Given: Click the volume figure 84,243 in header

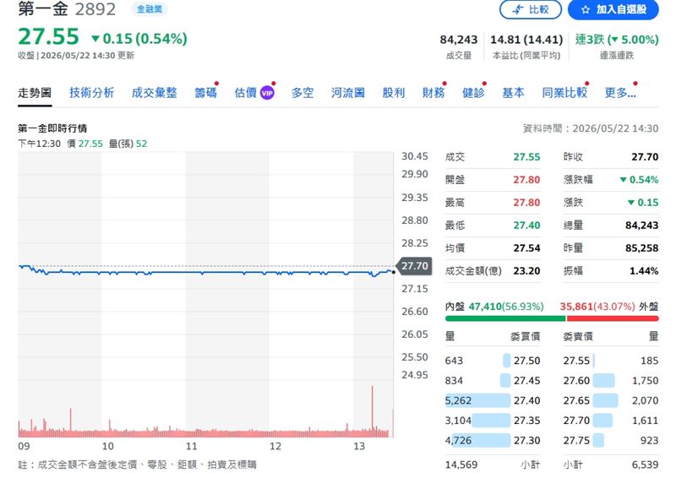Looking at the screenshot, I should (x=459, y=40).
